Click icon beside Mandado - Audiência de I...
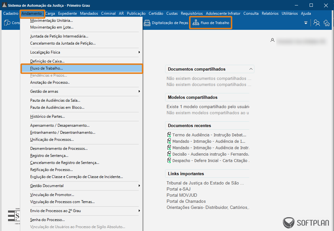 click(169, 141)
